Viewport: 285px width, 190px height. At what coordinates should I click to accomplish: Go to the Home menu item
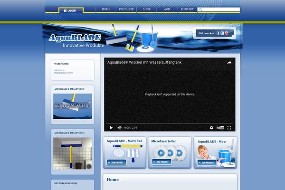(x=106, y=9)
